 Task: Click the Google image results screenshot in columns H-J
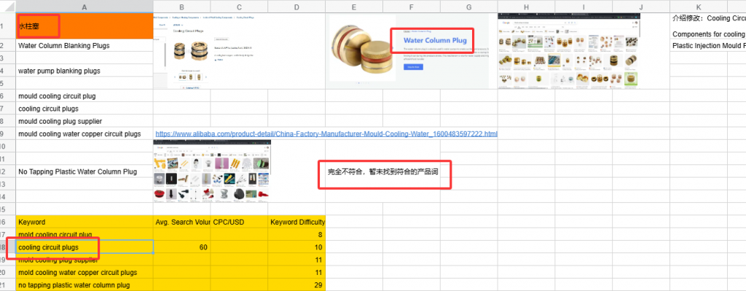(x=568, y=51)
